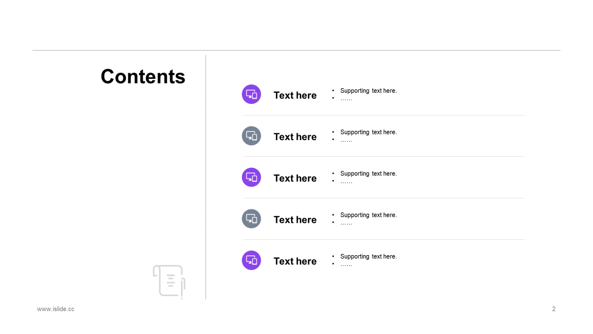Click the fifth purple device icon
Image resolution: width=593 pixels, height=334 pixels.
click(252, 260)
